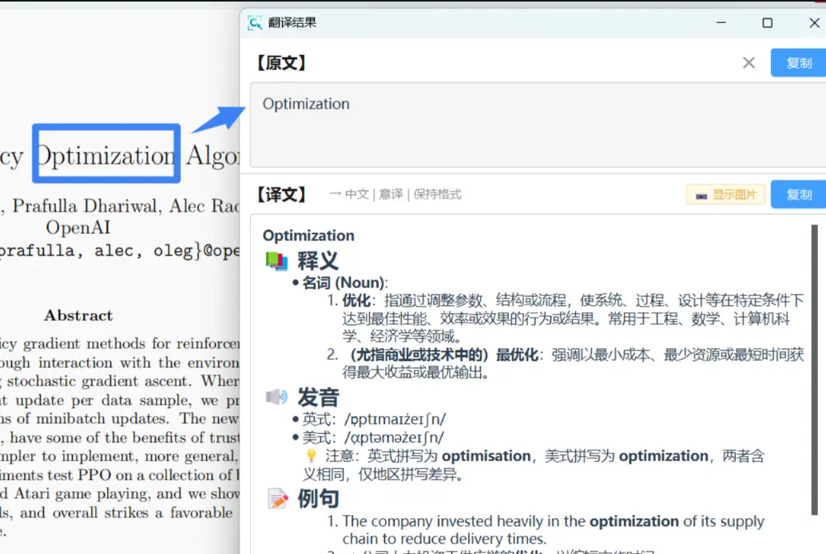Close the 翻译结果 window
Image resolution: width=826 pixels, height=554 pixels.
point(816,23)
